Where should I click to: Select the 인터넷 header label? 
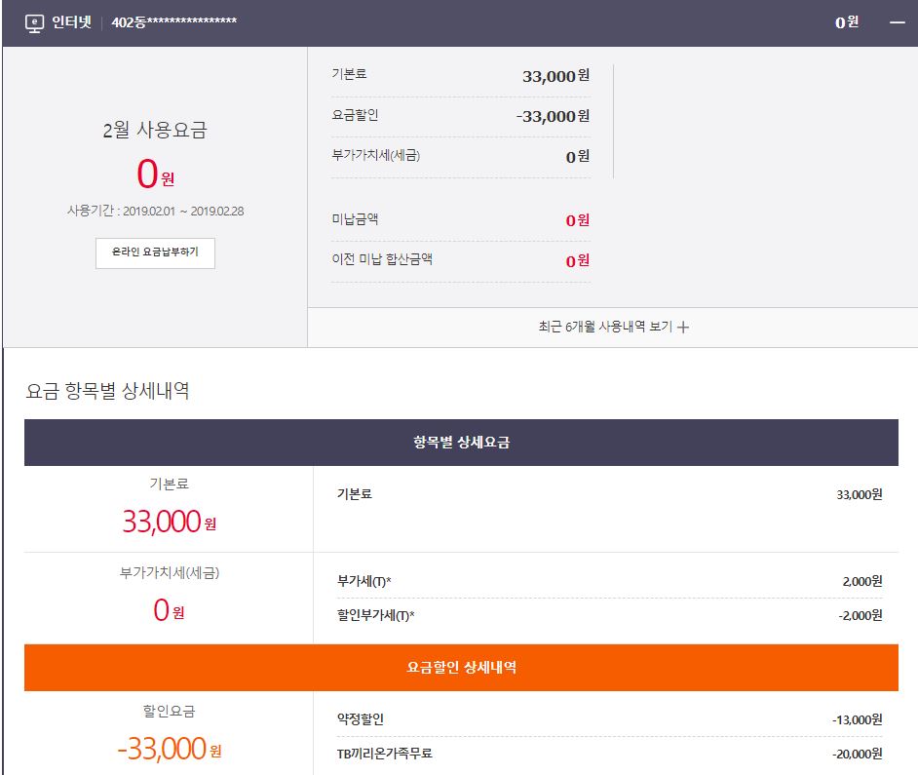coord(71,22)
